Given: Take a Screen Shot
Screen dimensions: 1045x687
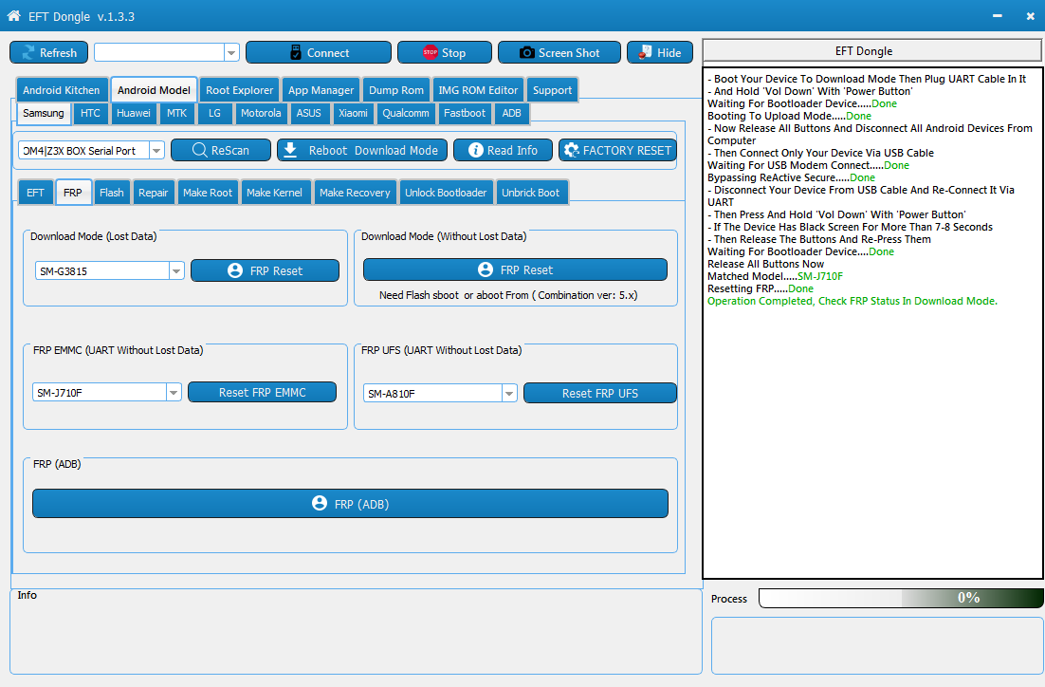Looking at the screenshot, I should pyautogui.click(x=559, y=53).
